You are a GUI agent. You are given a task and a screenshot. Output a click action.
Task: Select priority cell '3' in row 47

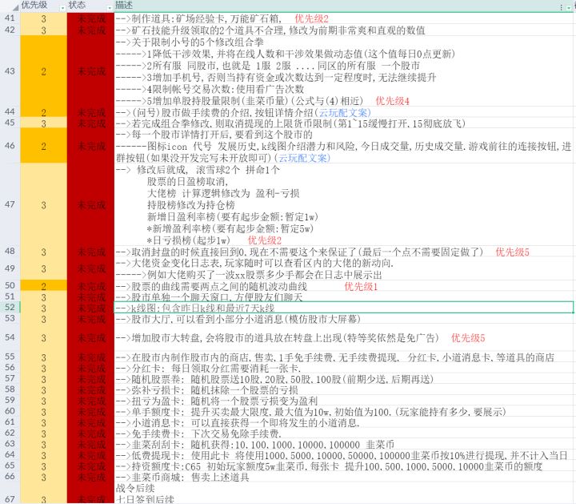(x=43, y=204)
